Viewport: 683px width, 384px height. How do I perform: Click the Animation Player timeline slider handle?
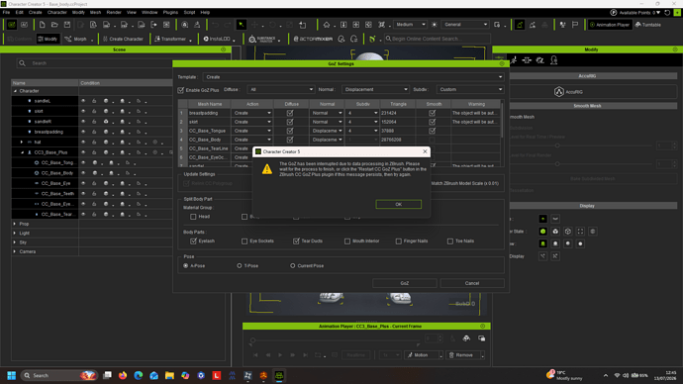252,340
